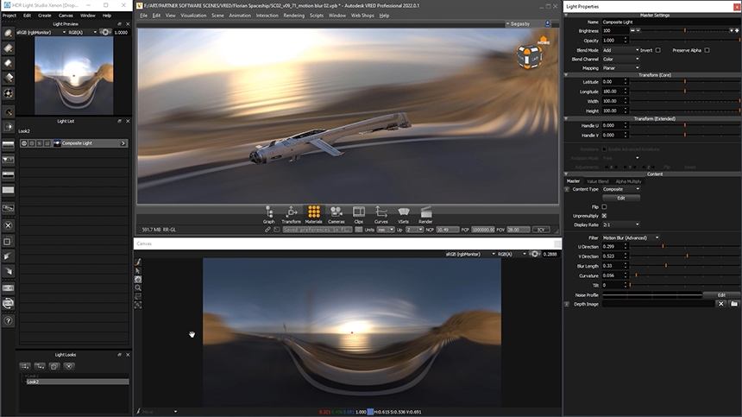Switch to the Alpha Multiply tab

point(628,181)
